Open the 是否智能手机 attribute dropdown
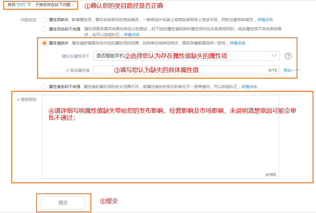Screen dimensions: 316x213 (186, 56)
